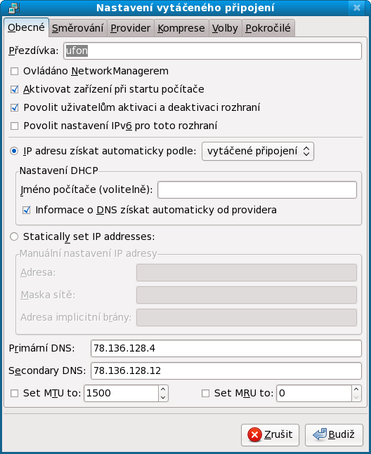The height and width of the screenshot is (454, 371).
Task: Enable IPv6 settings for this interface
Action: point(14,126)
